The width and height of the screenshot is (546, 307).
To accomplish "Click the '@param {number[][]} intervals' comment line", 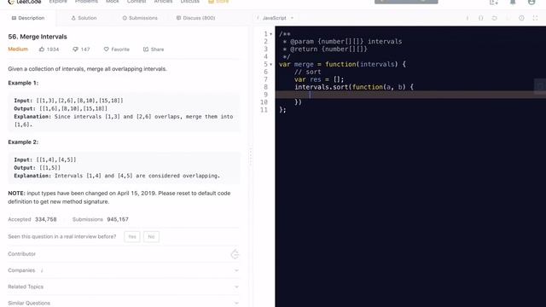I will [x=342, y=42].
